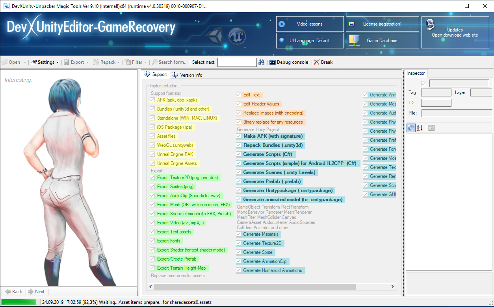Image resolution: width=494 pixels, height=307 pixels.
Task: Select Categorized view icon in Inspector
Action: pyautogui.click(x=411, y=128)
